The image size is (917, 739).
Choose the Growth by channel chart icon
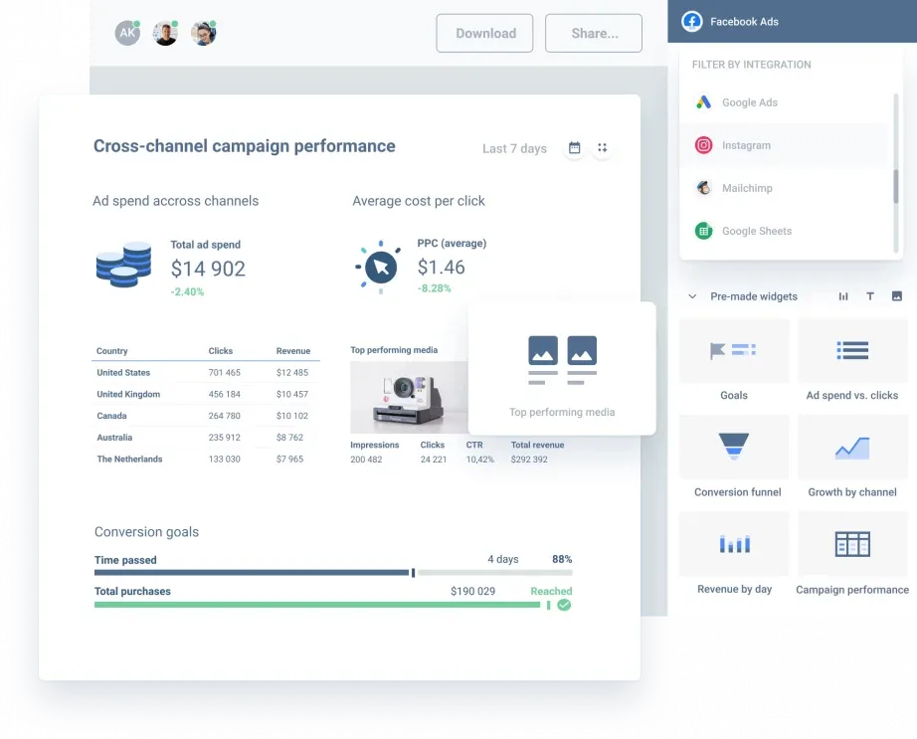tap(850, 447)
